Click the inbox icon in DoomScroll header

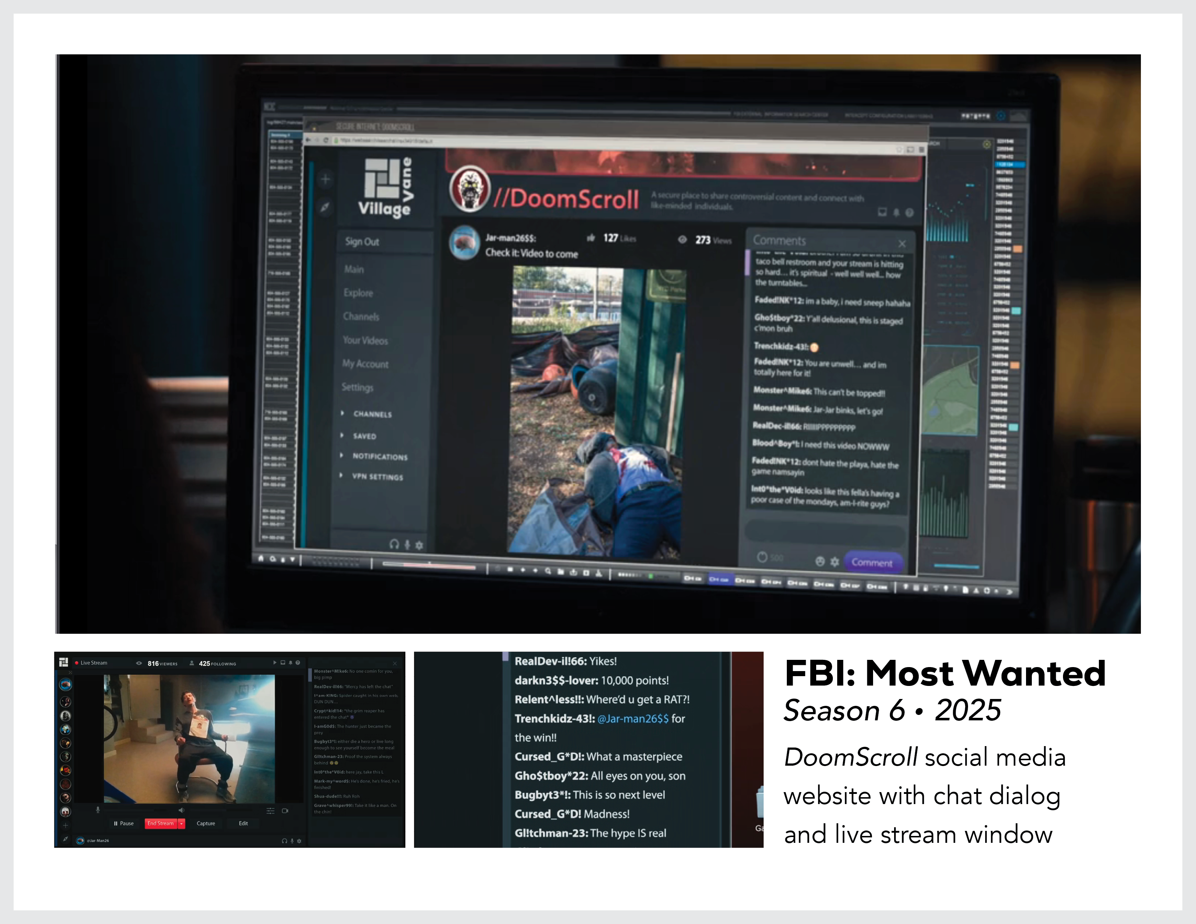(x=882, y=212)
